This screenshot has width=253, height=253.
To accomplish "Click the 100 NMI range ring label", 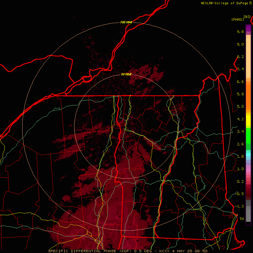I will (x=126, y=22).
